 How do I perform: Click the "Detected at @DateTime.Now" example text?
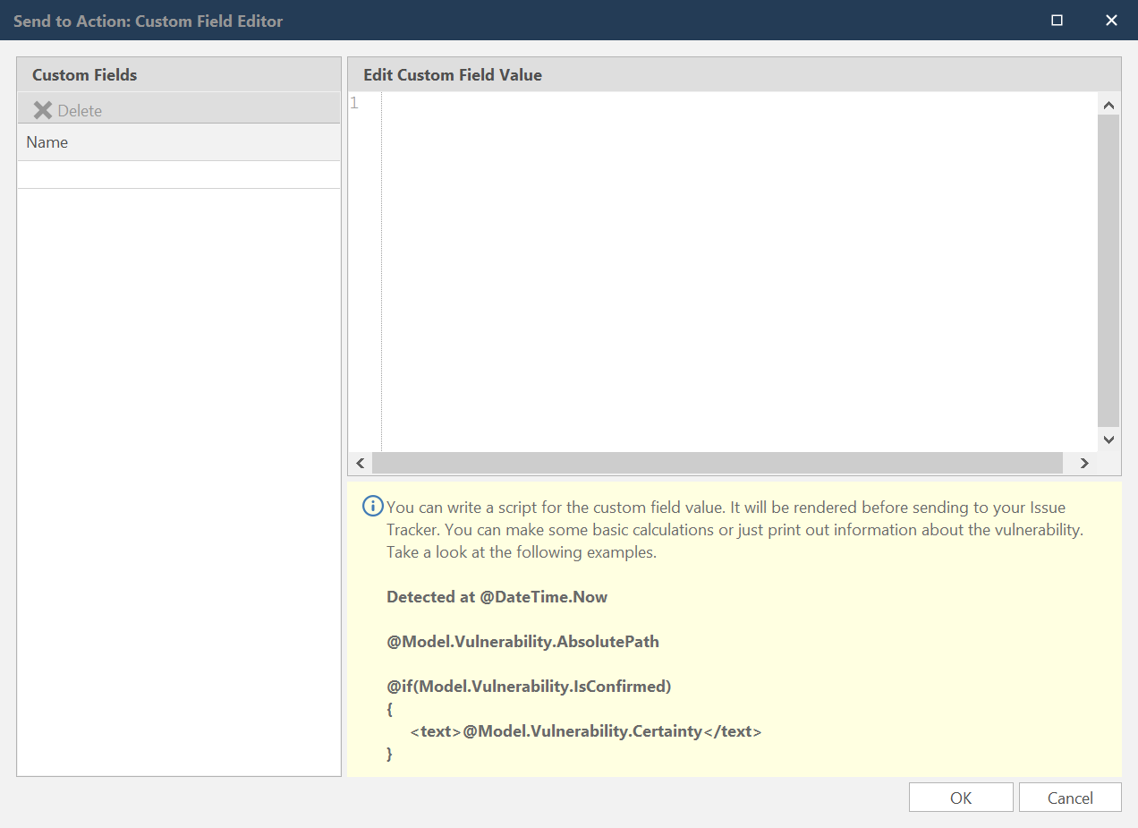click(497, 597)
